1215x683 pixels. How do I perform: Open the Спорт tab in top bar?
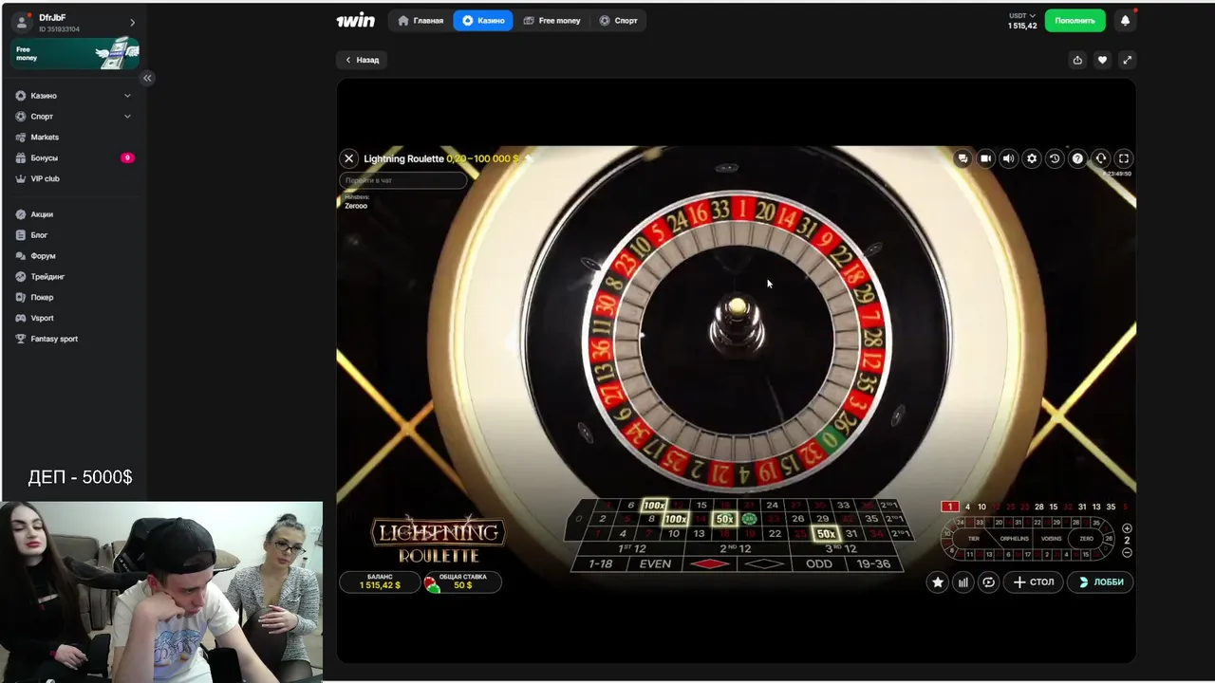pos(618,20)
